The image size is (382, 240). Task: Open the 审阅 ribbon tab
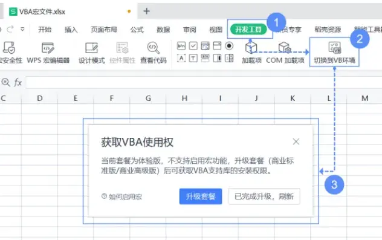click(190, 30)
